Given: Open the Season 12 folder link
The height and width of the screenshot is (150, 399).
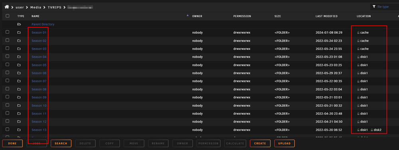Looking at the screenshot, I should point(39,122).
